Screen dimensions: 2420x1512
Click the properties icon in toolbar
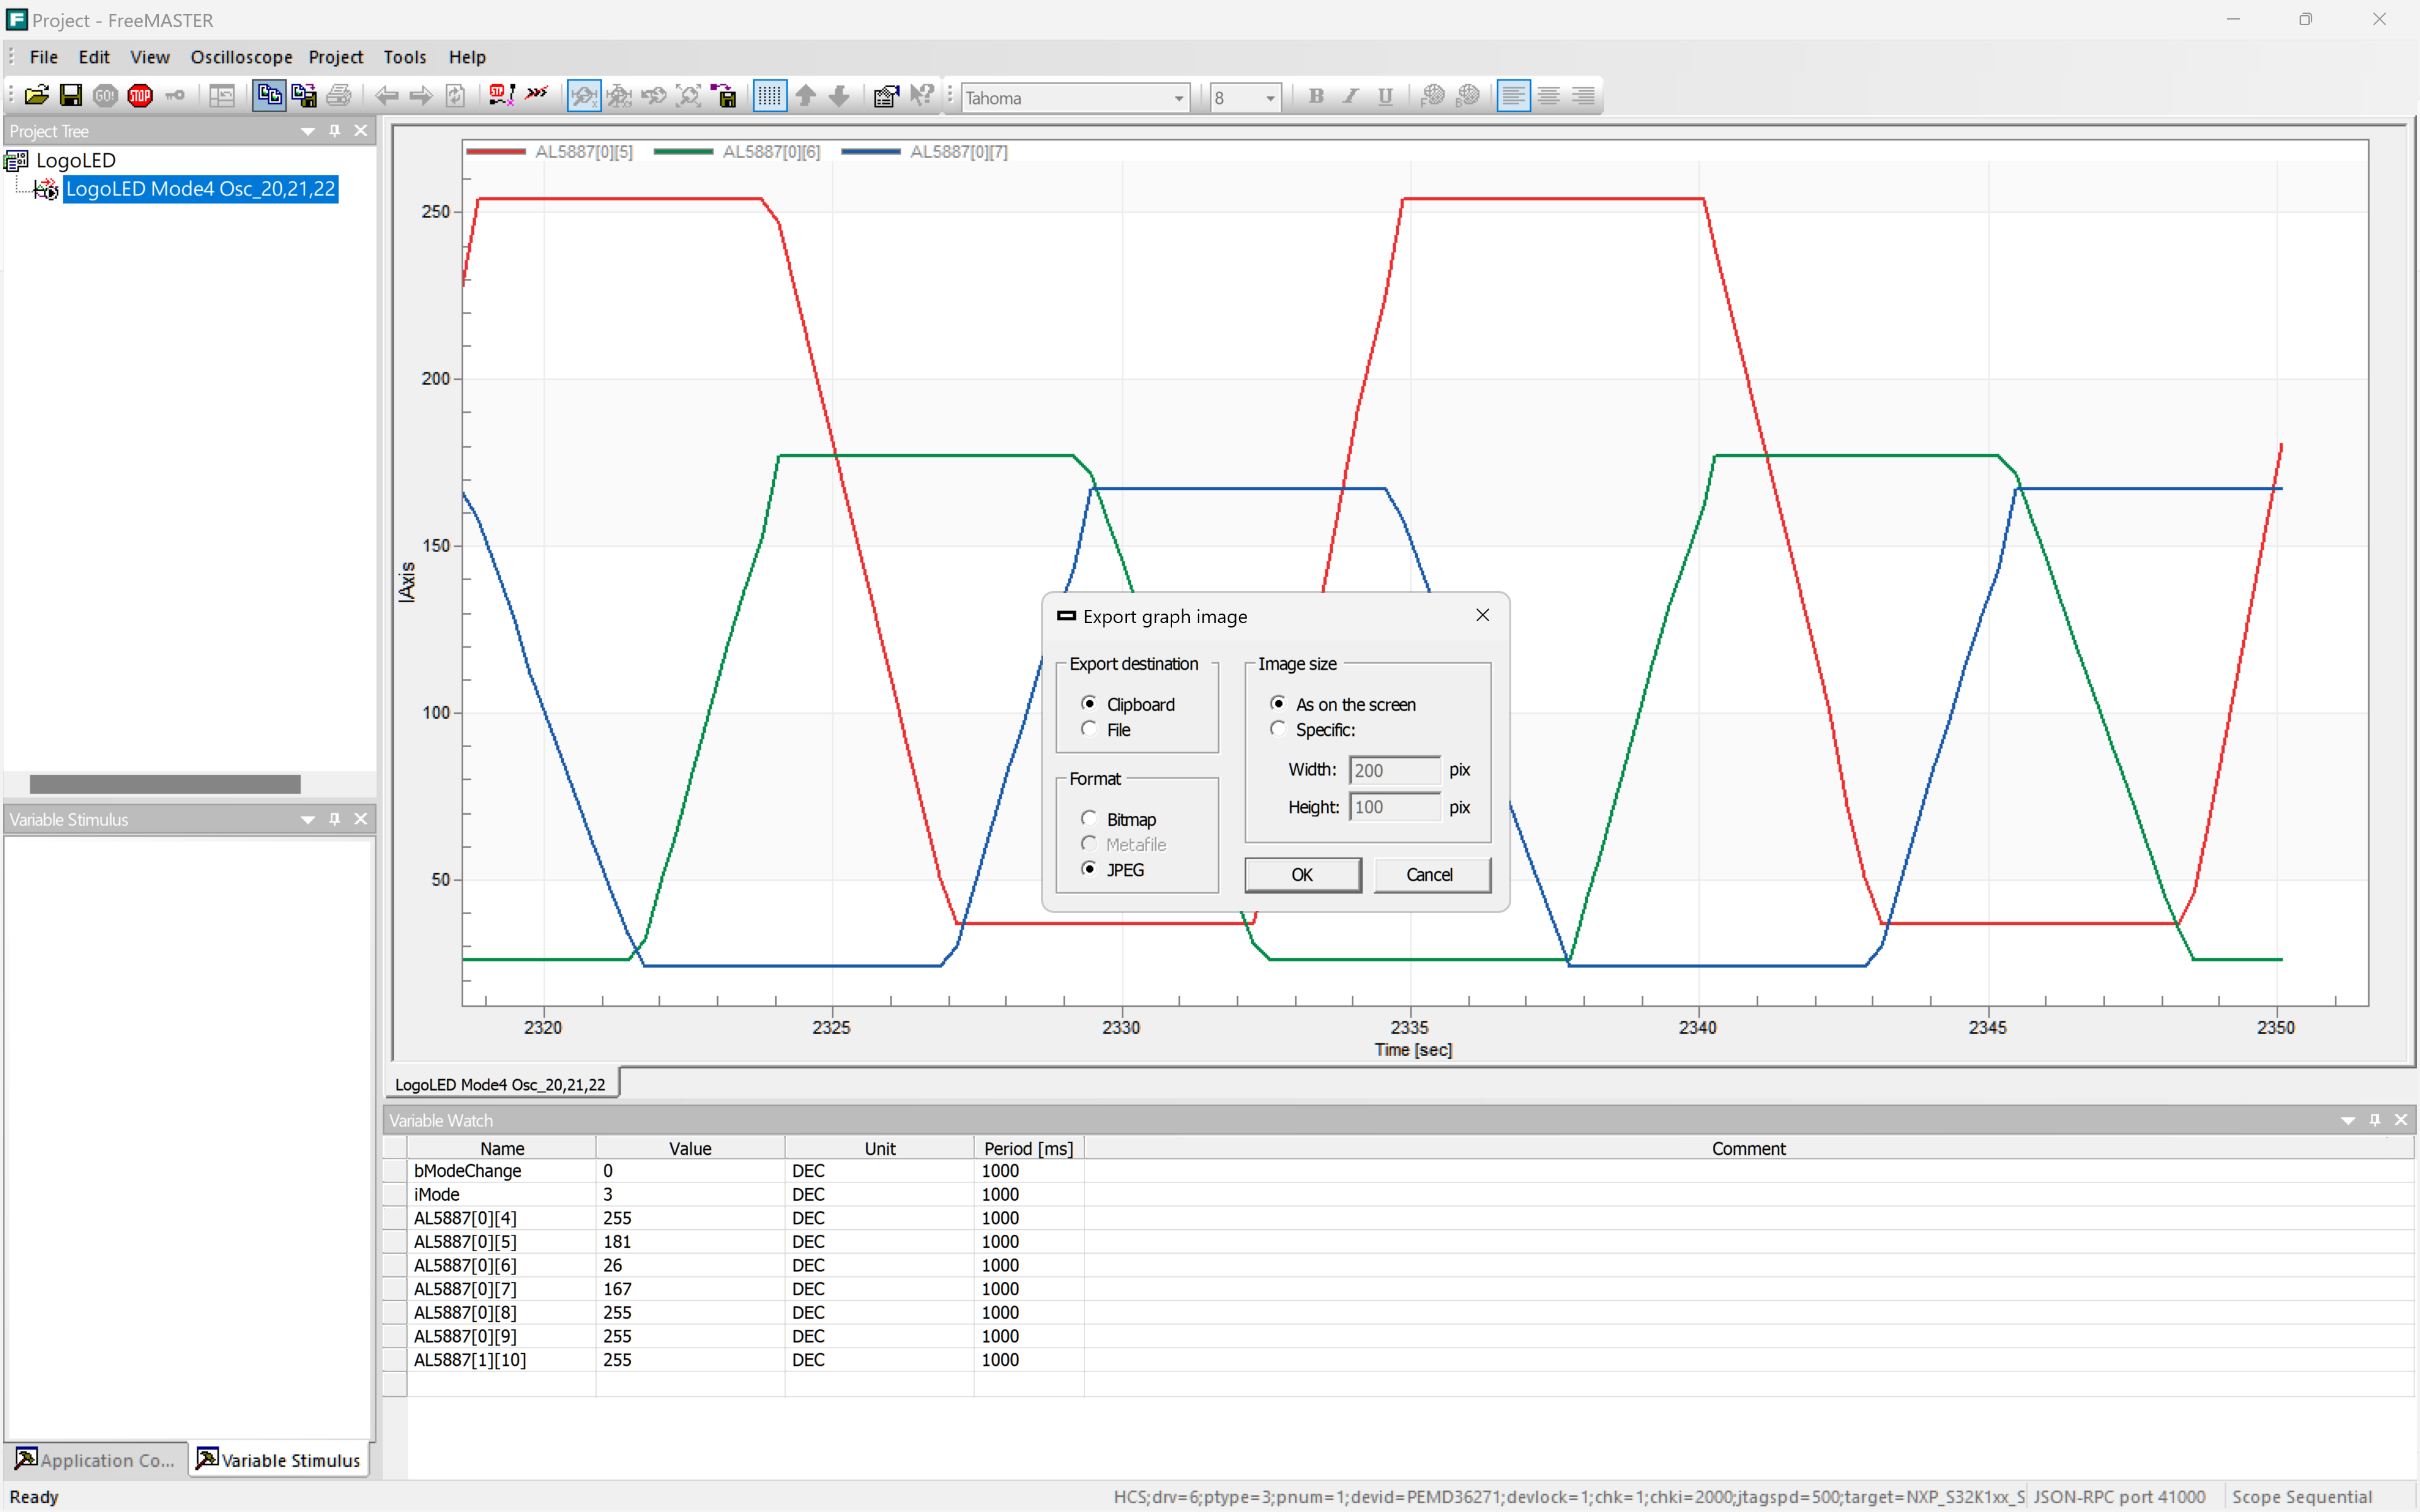point(885,96)
